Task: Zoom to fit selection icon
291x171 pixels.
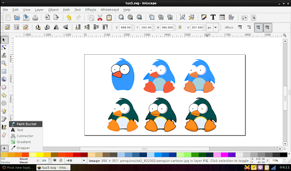Action: [121, 17]
